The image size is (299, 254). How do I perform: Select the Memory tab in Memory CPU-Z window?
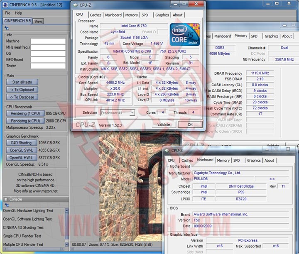click(241, 36)
